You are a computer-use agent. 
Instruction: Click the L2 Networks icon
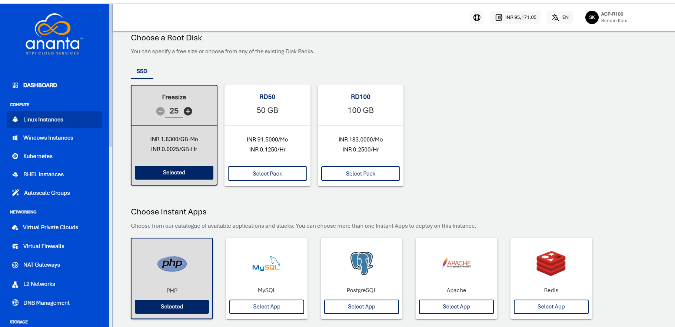click(x=15, y=284)
